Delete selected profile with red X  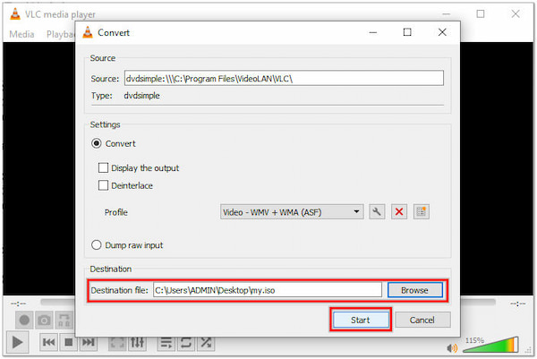pyautogui.click(x=400, y=212)
